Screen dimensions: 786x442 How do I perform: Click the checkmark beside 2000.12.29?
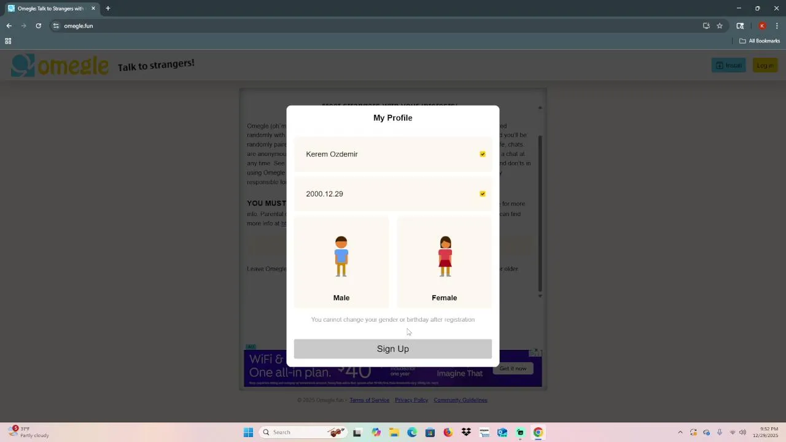(x=483, y=194)
